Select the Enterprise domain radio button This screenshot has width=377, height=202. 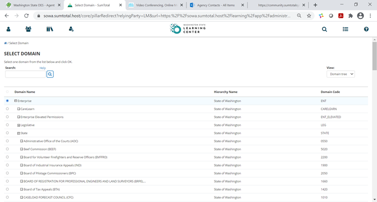point(8,101)
